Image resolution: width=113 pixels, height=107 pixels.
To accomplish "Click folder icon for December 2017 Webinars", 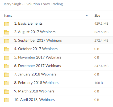I will (x=7, y=66).
